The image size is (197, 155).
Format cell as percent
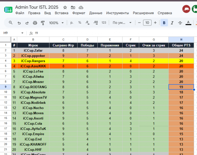[80, 23]
